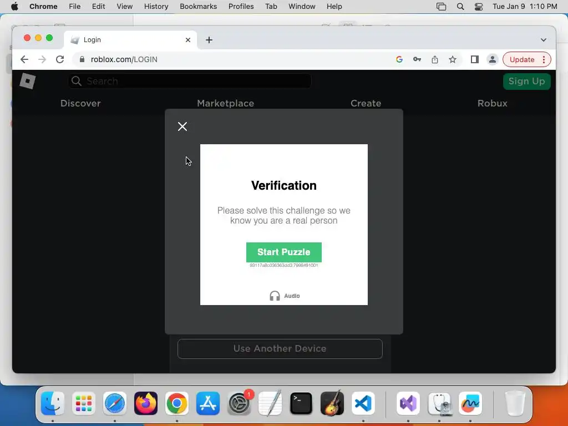Close the Login tab

[188, 40]
